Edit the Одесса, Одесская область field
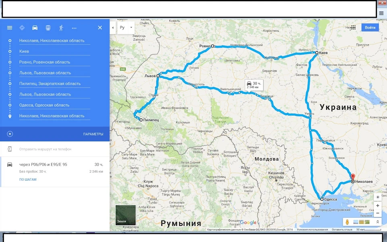Viewport: 387px width, 242px height. (x=54, y=105)
